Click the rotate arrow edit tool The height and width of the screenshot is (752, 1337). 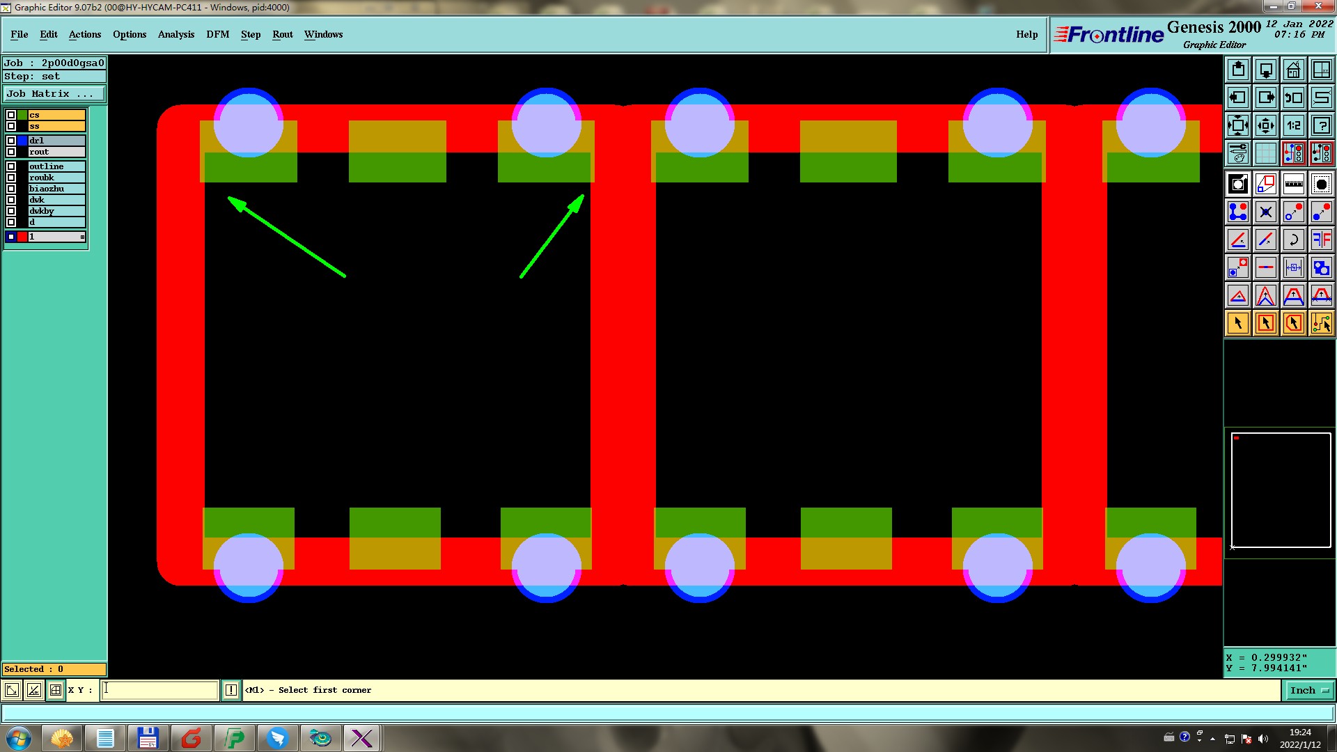click(x=1293, y=240)
